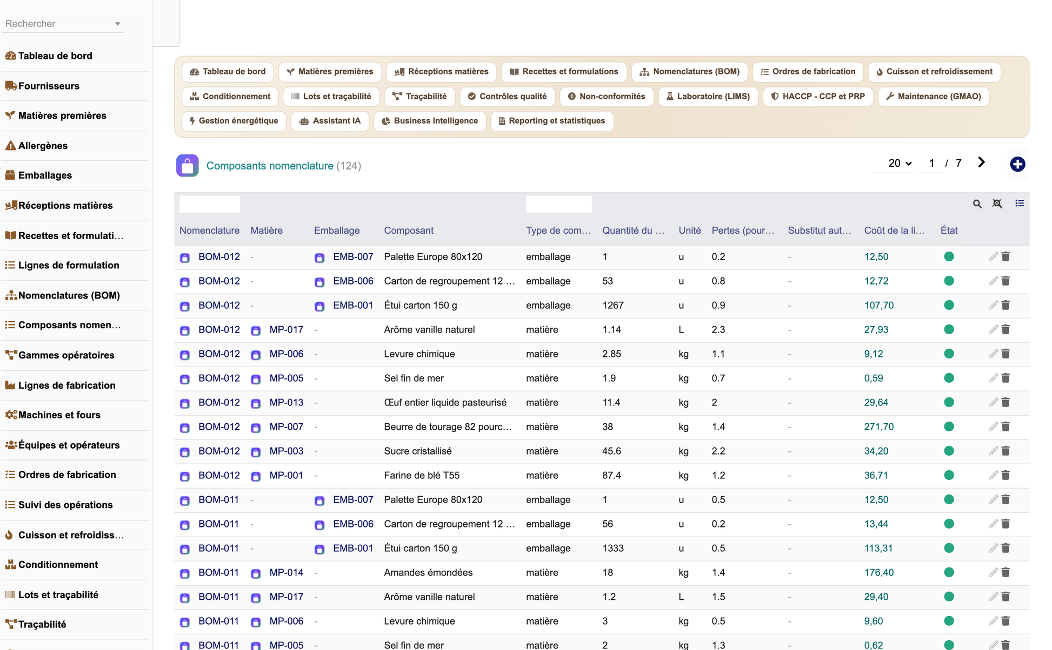Screen dimensions: 1052x650
Task: Click the Composants nomenclature title link
Action: pyautogui.click(x=270, y=166)
